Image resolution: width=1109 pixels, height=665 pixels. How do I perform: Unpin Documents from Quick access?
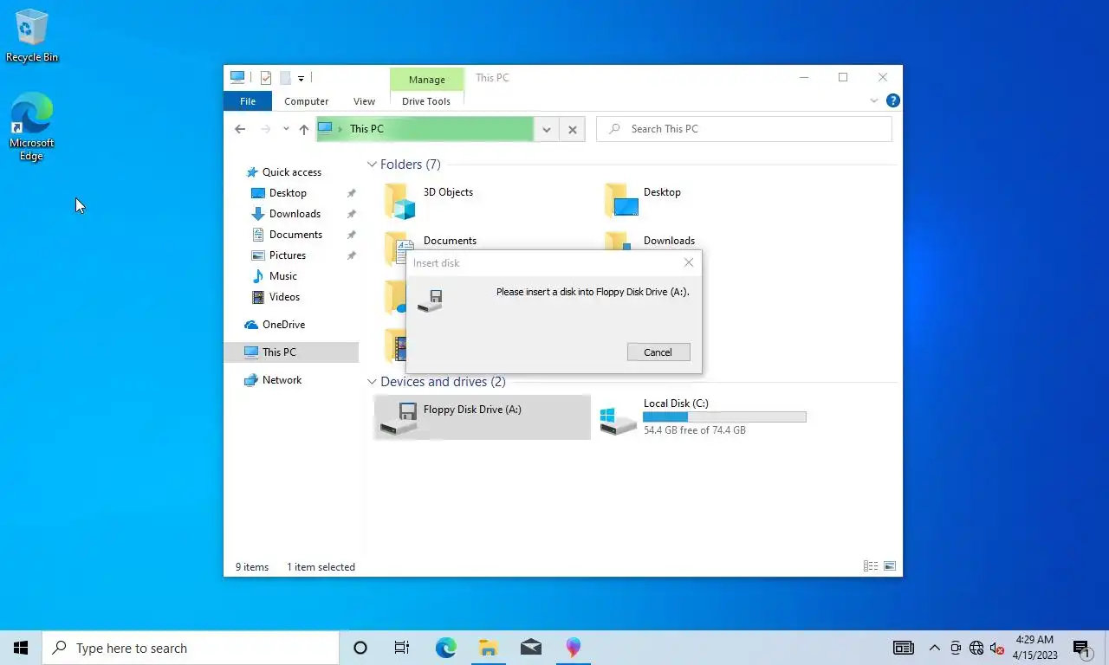[x=351, y=235]
